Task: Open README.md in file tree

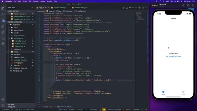Action: (x=17, y=71)
